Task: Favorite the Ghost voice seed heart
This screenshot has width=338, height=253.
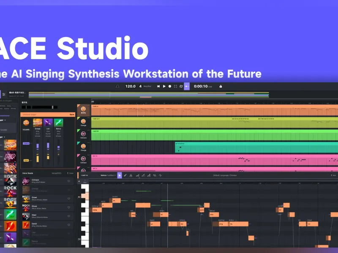Action: [x=69, y=207]
